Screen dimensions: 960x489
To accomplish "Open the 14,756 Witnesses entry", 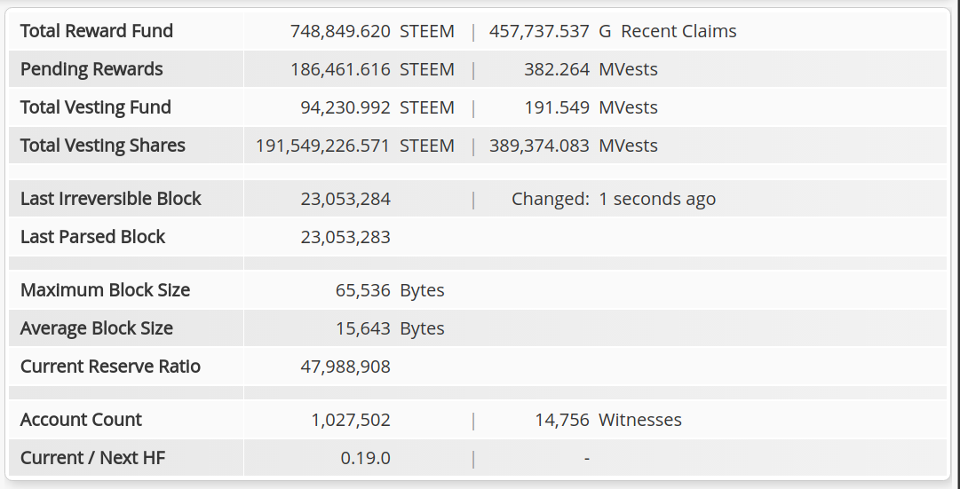I will [608, 420].
